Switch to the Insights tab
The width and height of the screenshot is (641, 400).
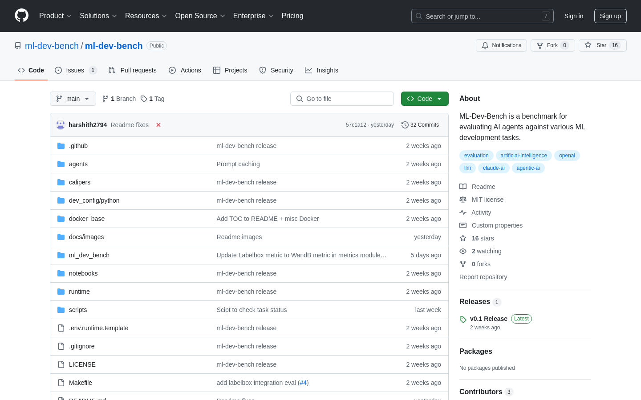(x=321, y=70)
